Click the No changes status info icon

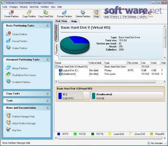click(149, 143)
